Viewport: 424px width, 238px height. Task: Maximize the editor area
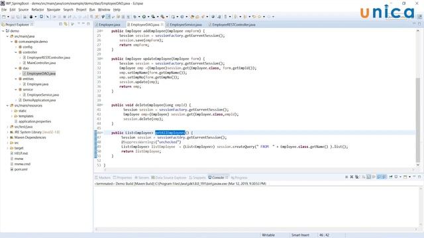(419, 24)
